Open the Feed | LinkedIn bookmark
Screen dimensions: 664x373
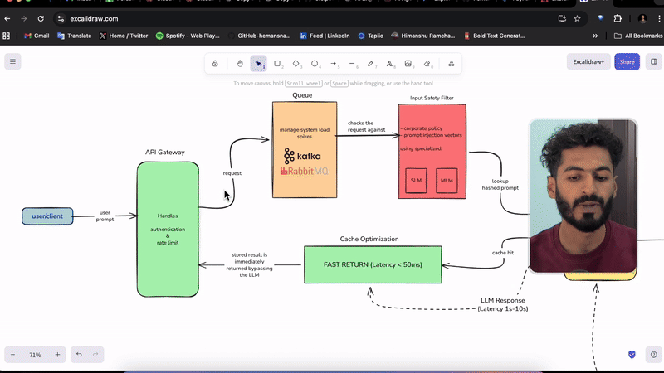(x=325, y=36)
